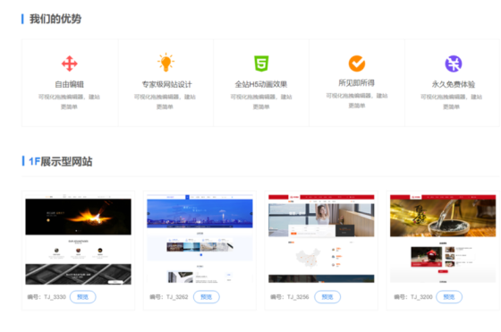Screen dimensions: 501x332
Task: Click the orange checkmark 所见即所得 icon
Action: pyautogui.click(x=357, y=64)
